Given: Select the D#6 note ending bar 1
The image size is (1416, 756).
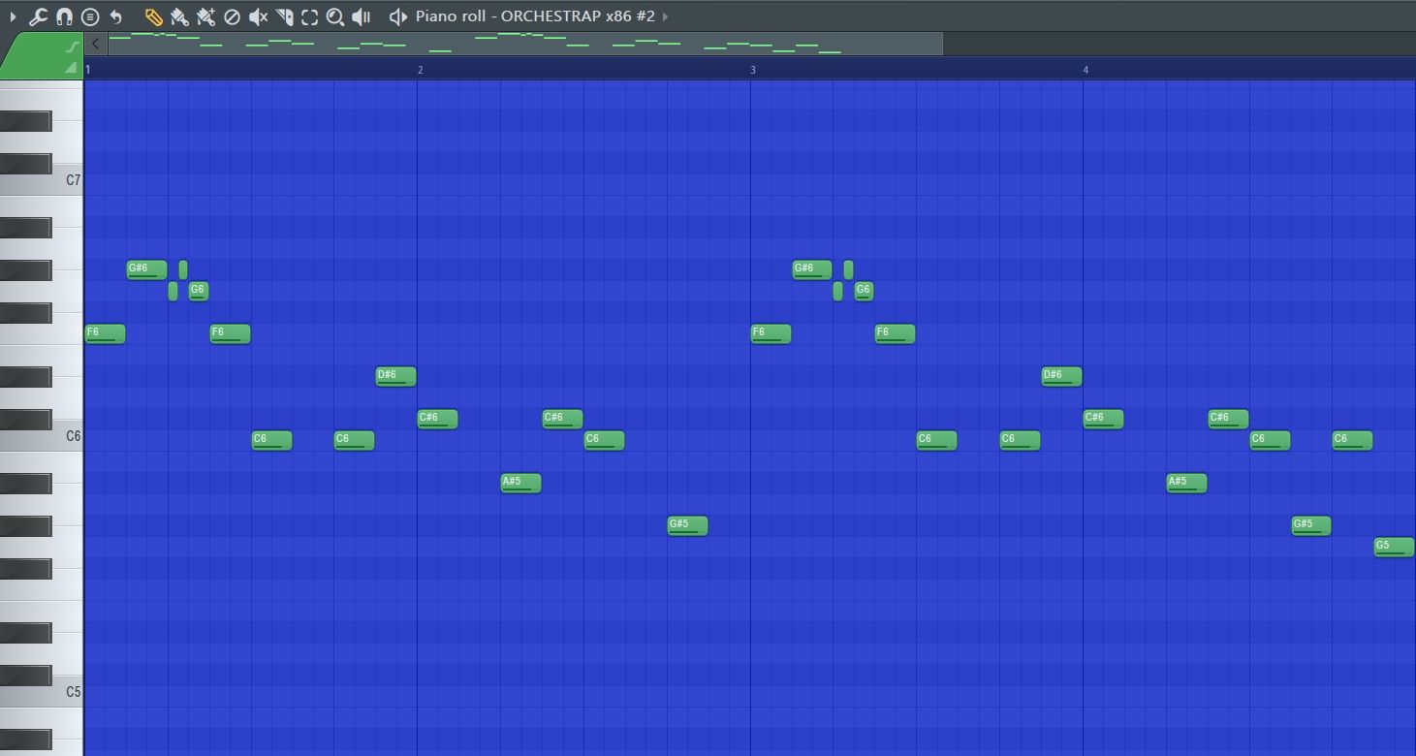Looking at the screenshot, I should [x=395, y=376].
